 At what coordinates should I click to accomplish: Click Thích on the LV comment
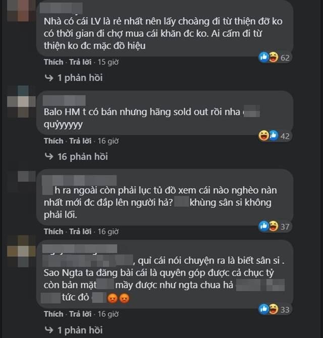[53, 62]
